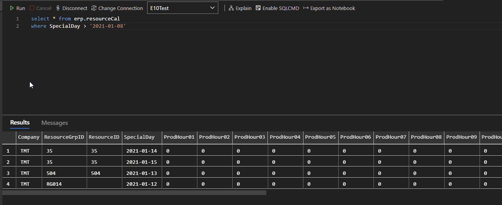Click the RG014 resource group cell
Image resolution: width=502 pixels, height=205 pixels.
point(54,184)
